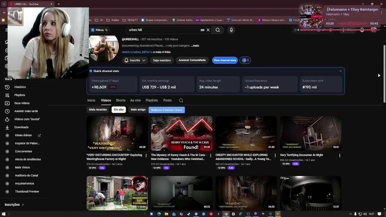
Task: Go to Seus vídeos
Action: click(22, 103)
